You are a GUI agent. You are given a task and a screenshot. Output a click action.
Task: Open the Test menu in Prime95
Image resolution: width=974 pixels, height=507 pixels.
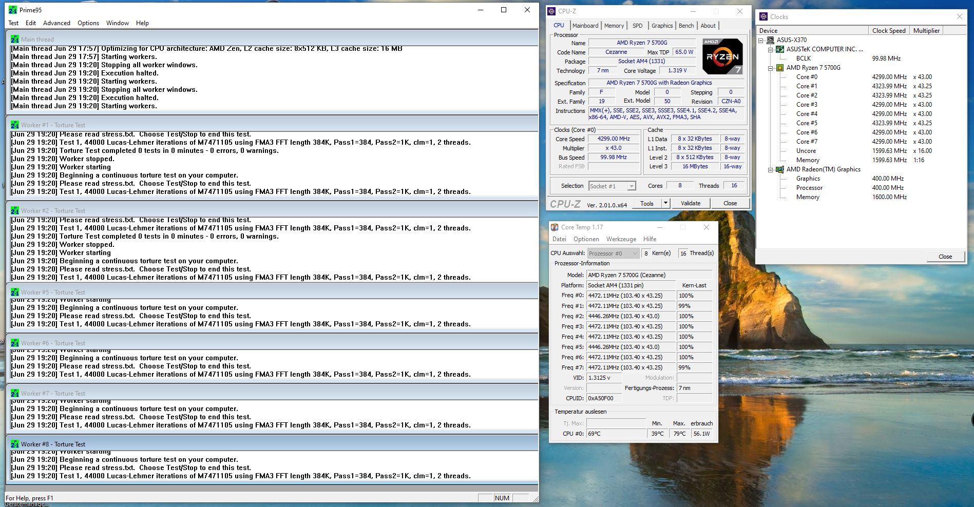[x=13, y=23]
